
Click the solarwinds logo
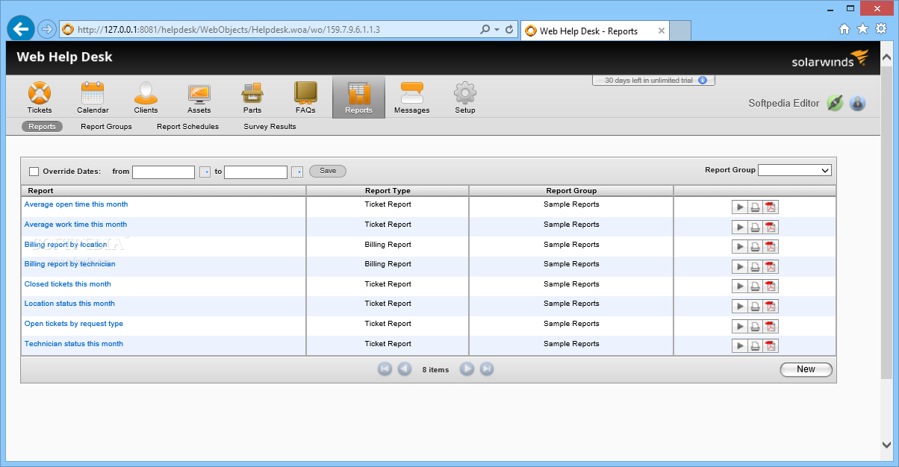coord(830,59)
